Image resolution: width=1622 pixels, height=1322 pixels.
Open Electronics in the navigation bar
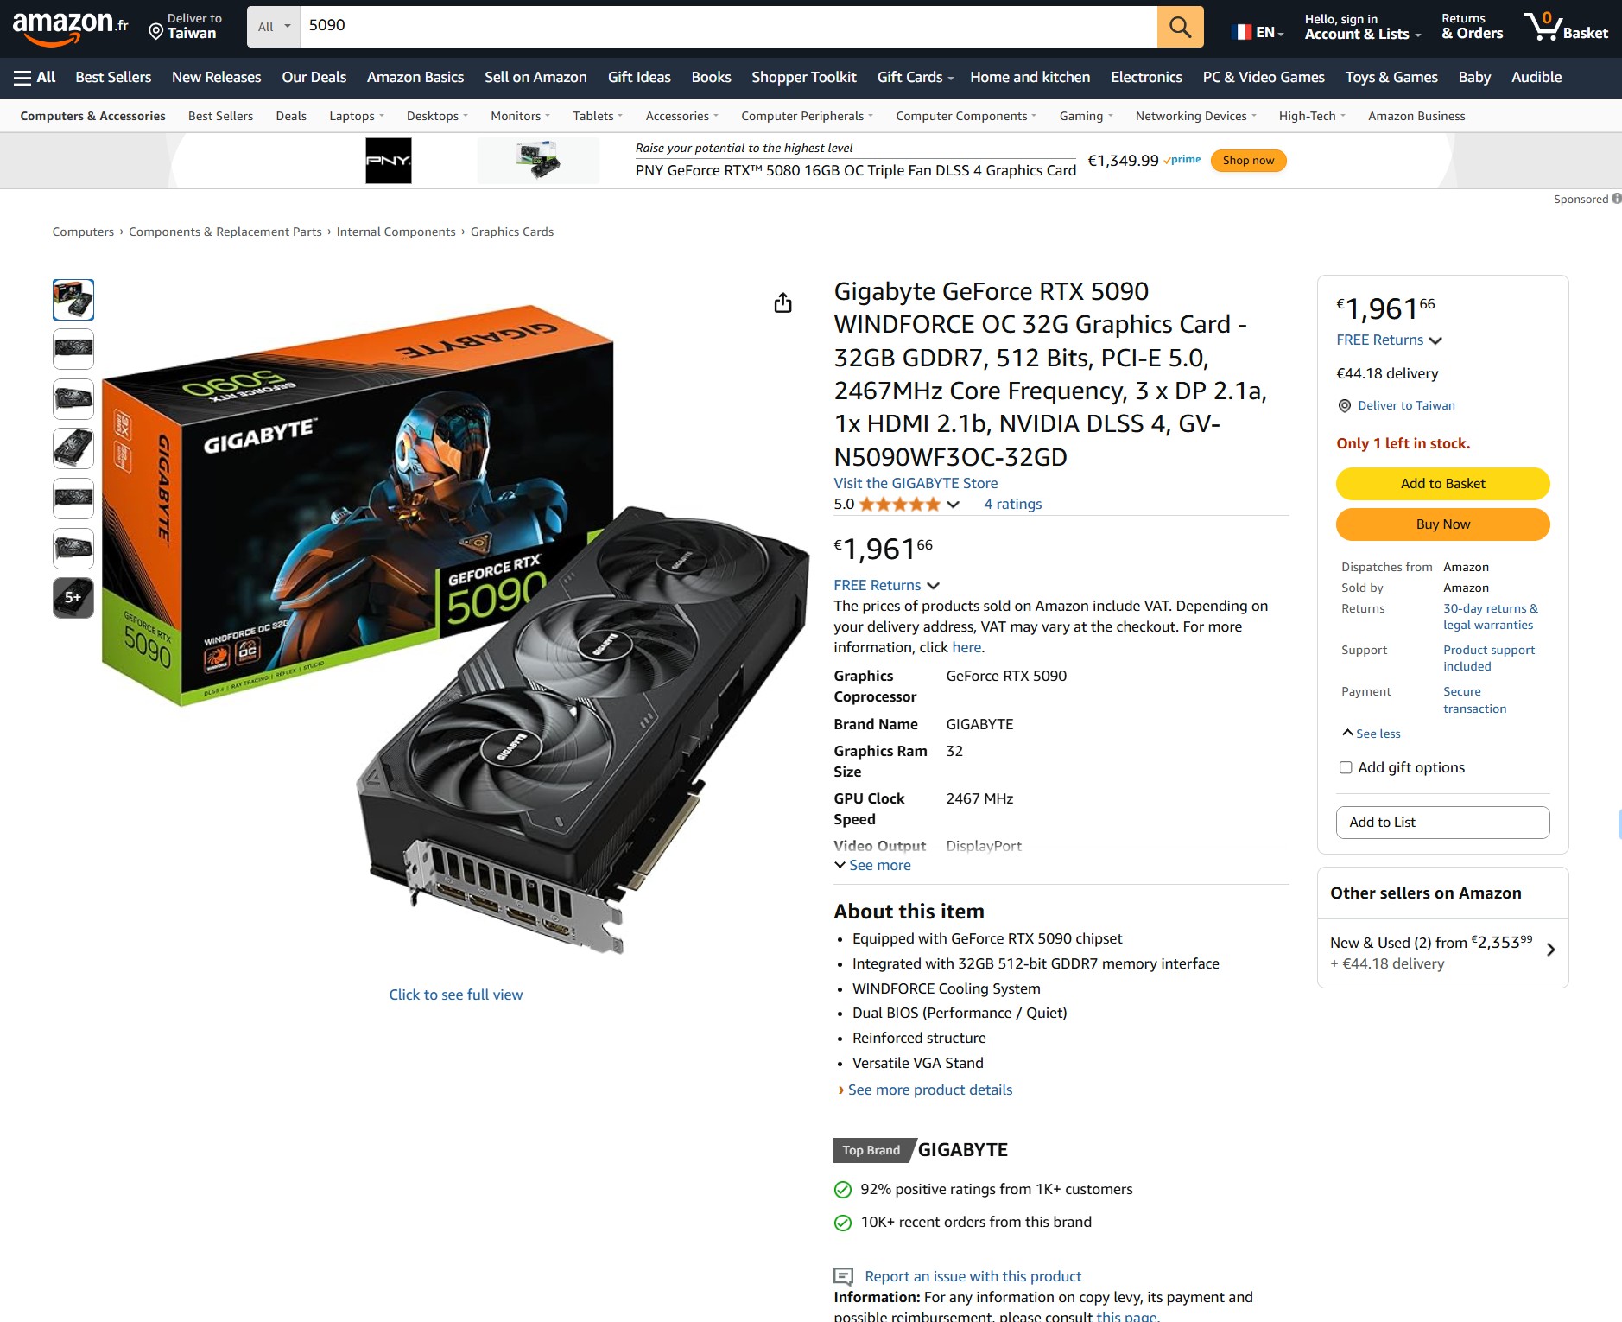pos(1146,77)
